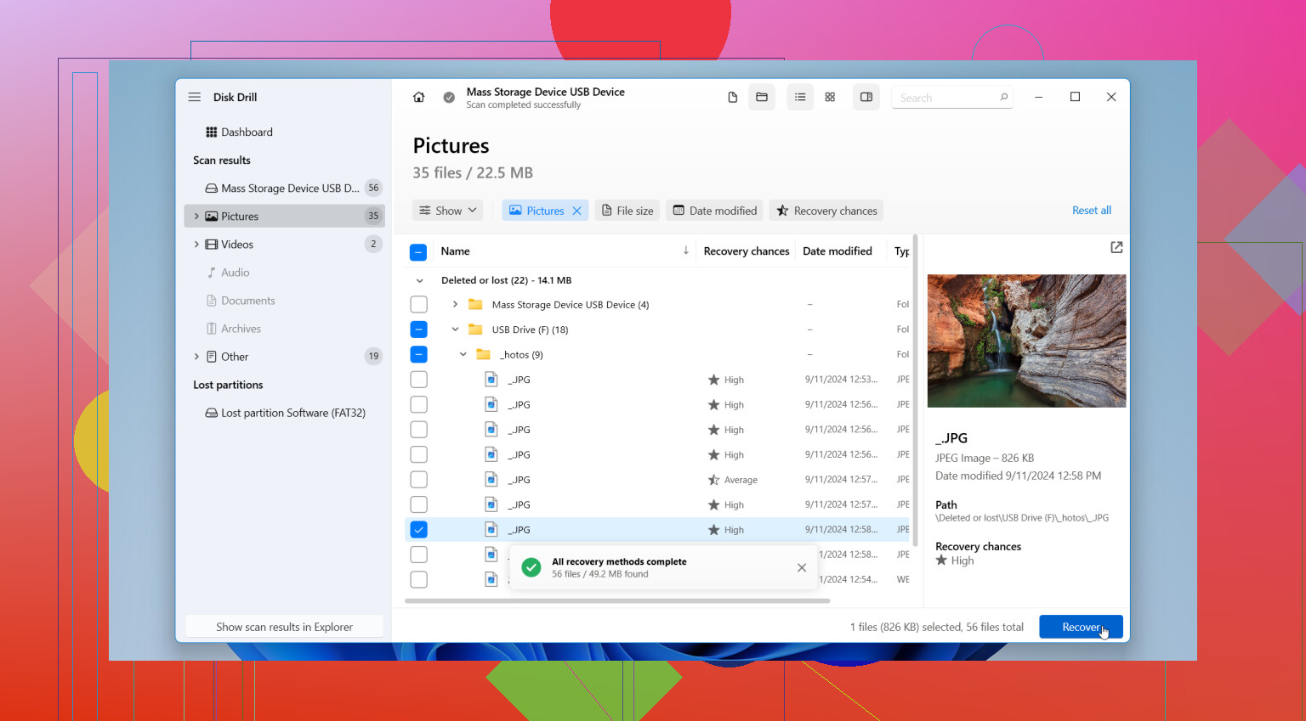The height and width of the screenshot is (721, 1306).
Task: Click the Archives icon in the sidebar
Action: coord(212,329)
